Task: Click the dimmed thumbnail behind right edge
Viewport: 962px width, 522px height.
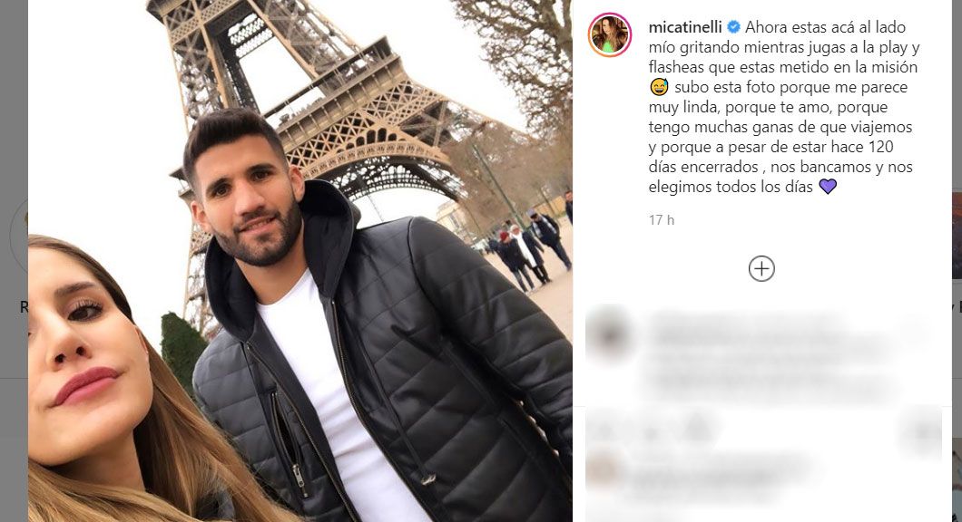Action: point(957,236)
